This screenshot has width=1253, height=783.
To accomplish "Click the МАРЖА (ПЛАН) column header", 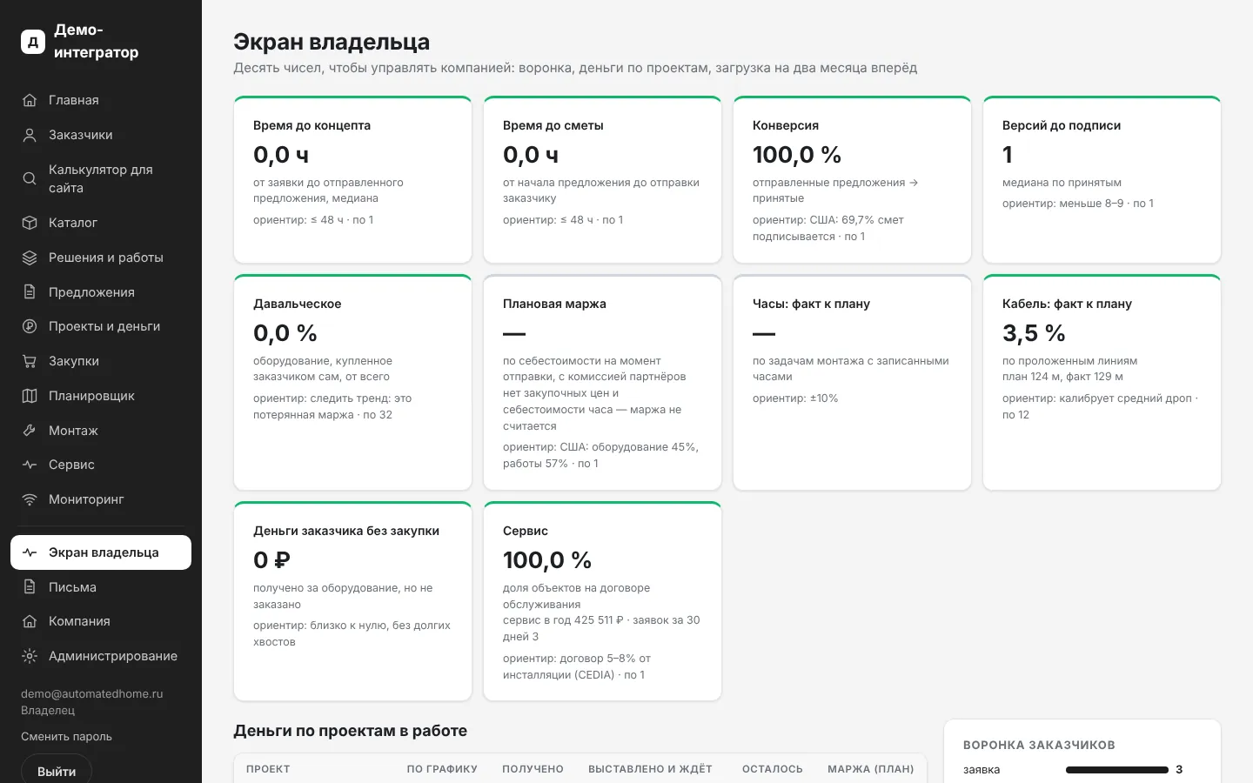I will pyautogui.click(x=871, y=769).
